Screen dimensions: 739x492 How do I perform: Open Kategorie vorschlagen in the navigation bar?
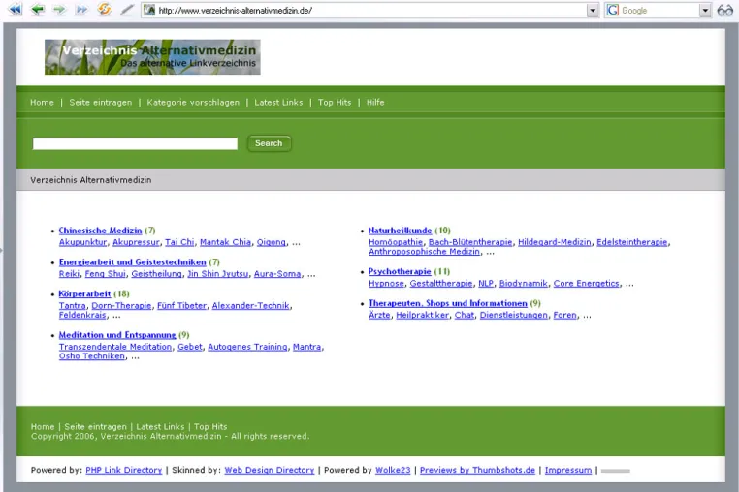[193, 102]
